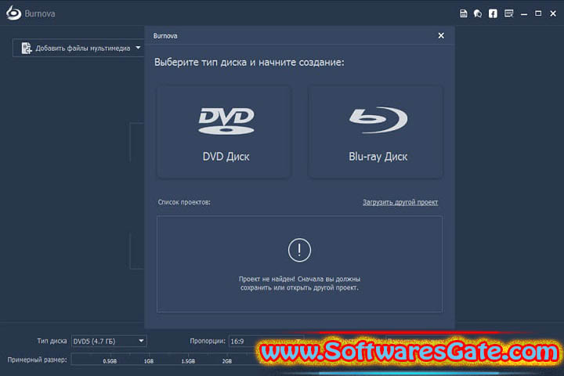This screenshot has height=376, width=564.
Task: Open the feedback menu icon in title bar
Action: click(508, 13)
